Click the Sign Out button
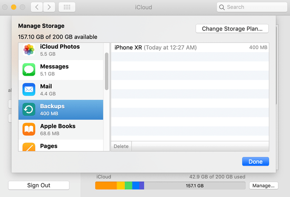 (x=39, y=185)
